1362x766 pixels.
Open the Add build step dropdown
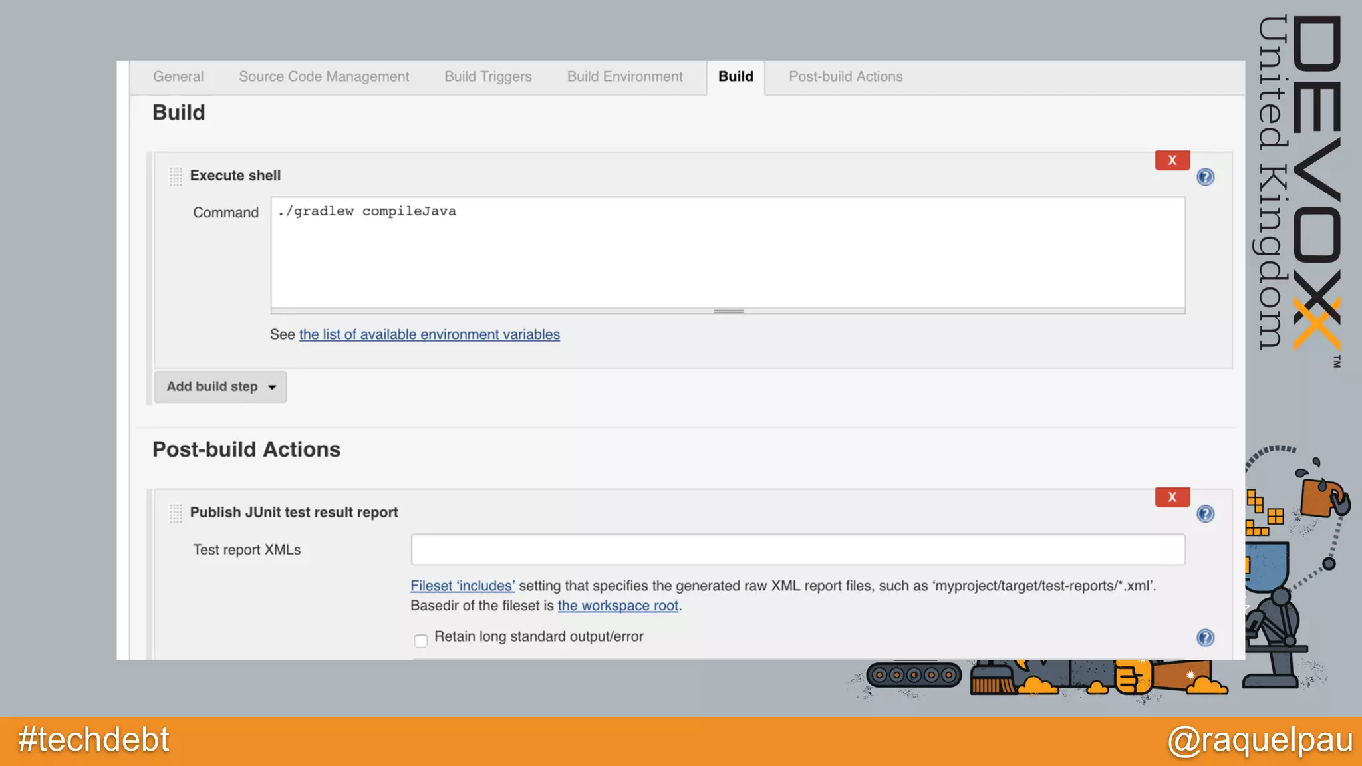[x=220, y=387]
